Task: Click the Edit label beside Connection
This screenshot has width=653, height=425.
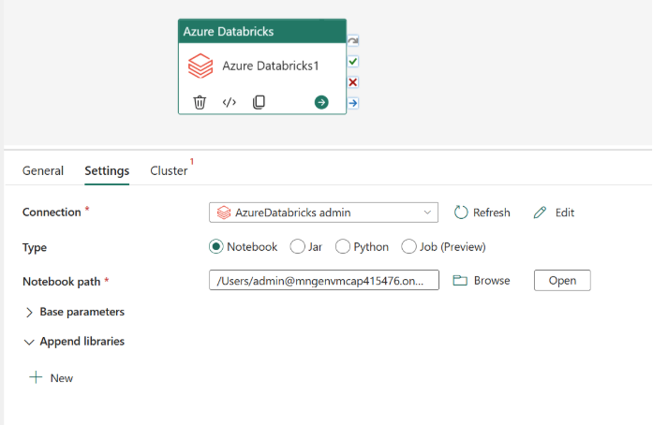Action: coord(565,212)
